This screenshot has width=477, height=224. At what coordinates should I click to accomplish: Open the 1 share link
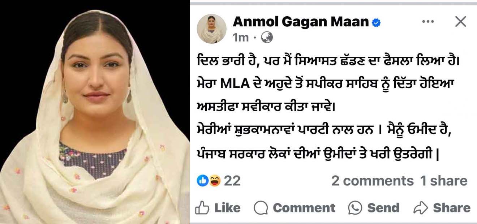tap(443, 181)
